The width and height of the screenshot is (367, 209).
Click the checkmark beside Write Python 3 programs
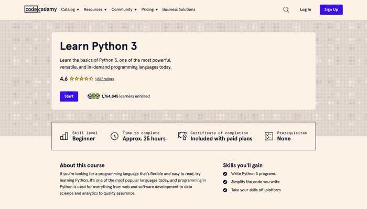(x=225, y=174)
